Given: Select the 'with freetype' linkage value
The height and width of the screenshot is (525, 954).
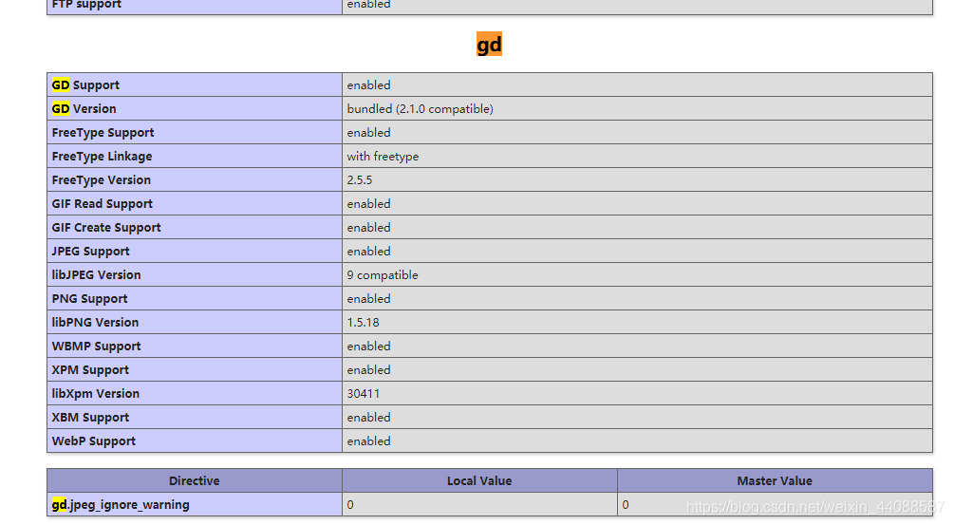Looking at the screenshot, I should (x=383, y=157).
